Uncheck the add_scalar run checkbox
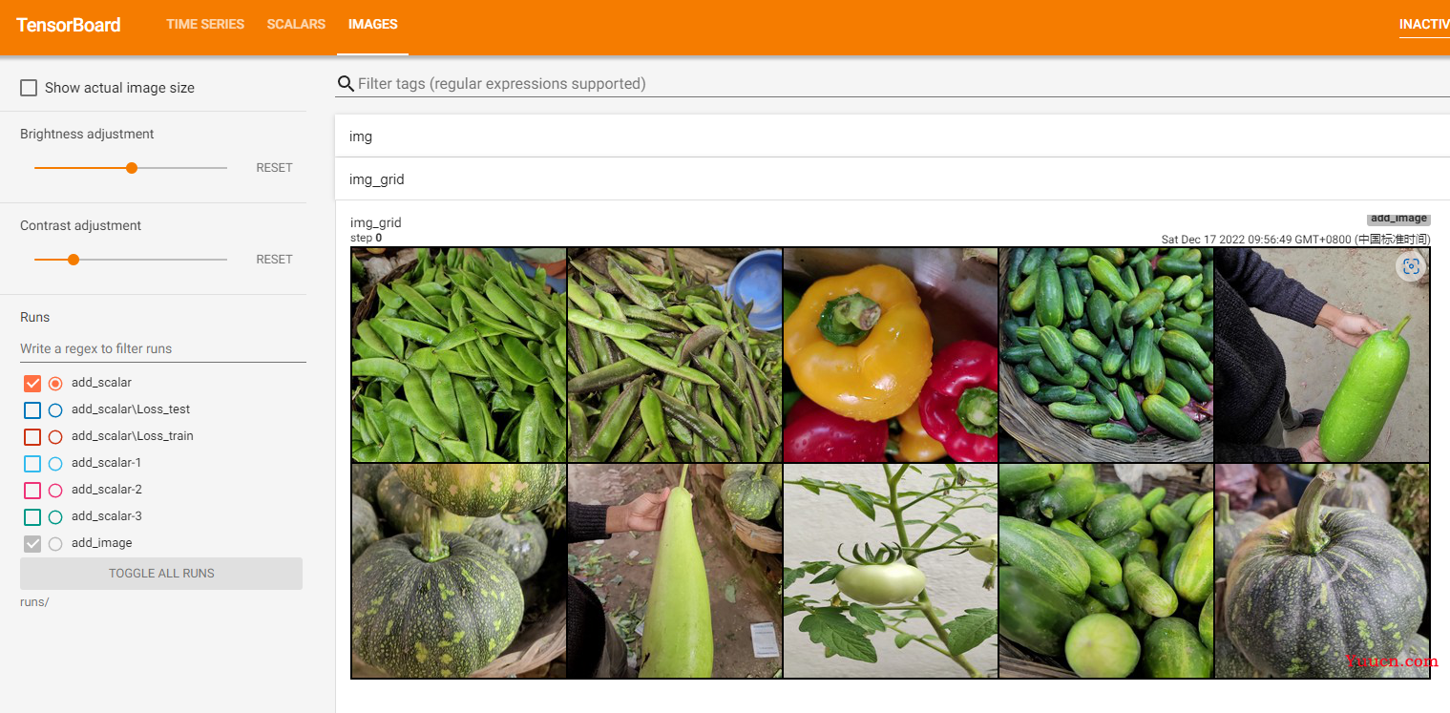 click(x=32, y=383)
